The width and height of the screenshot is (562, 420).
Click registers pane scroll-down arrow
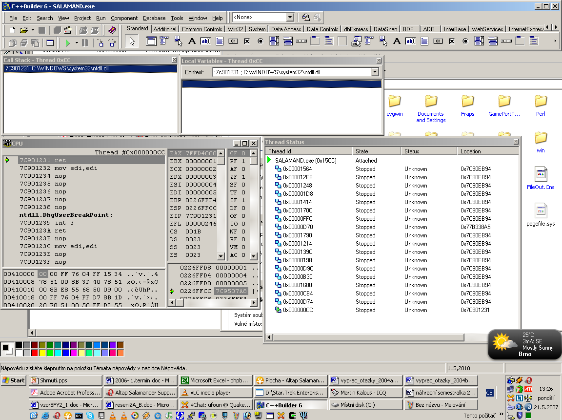(x=221, y=256)
